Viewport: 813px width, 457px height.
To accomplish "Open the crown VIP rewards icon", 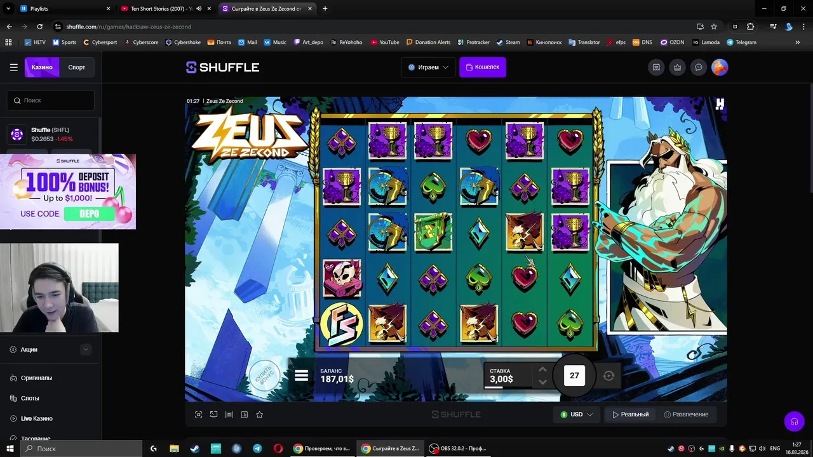I will [678, 67].
